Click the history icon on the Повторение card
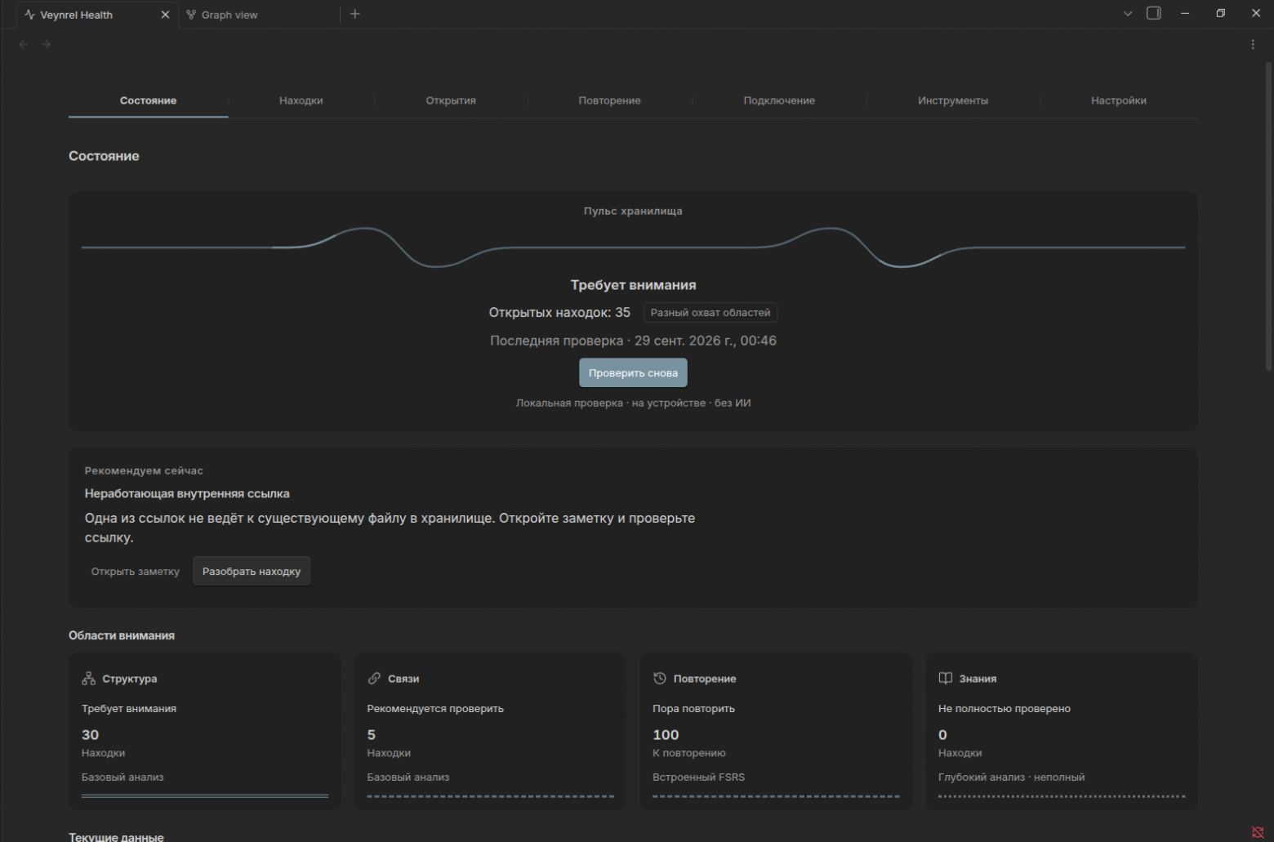Image resolution: width=1274 pixels, height=842 pixels. coord(660,679)
